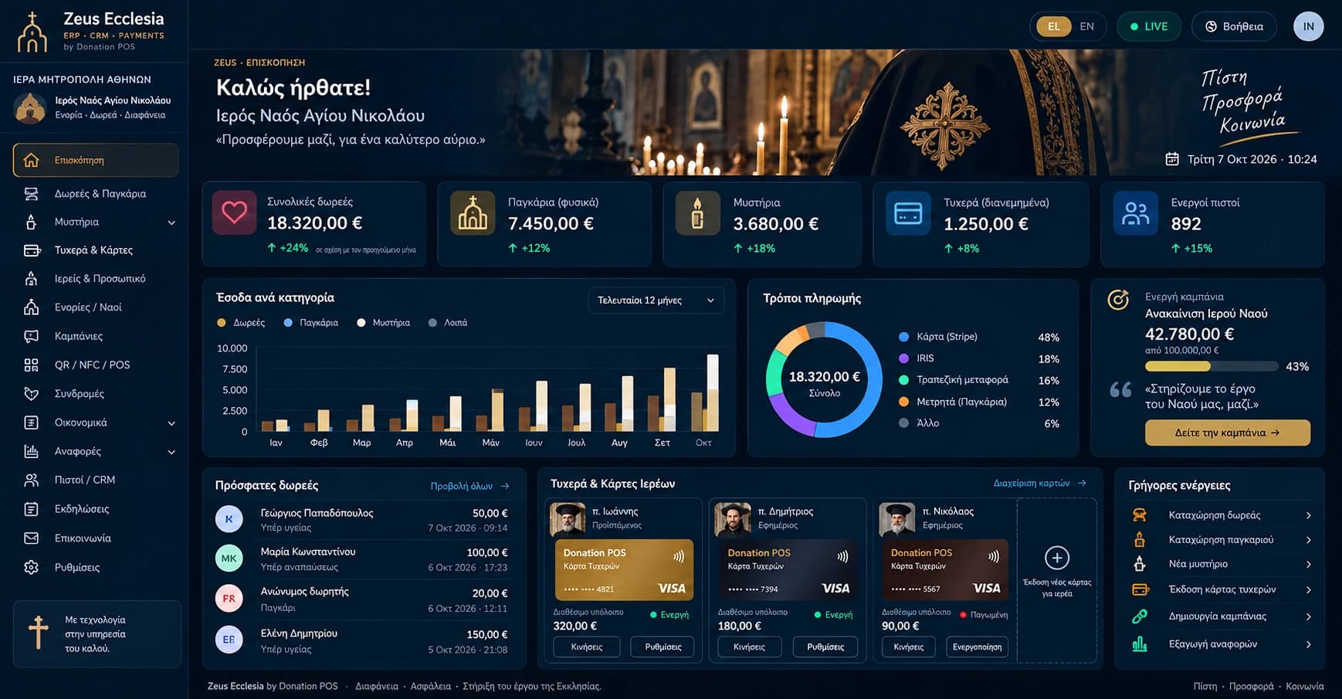Open Δωρεές & Παγκάρια sidebar icon

(32, 193)
